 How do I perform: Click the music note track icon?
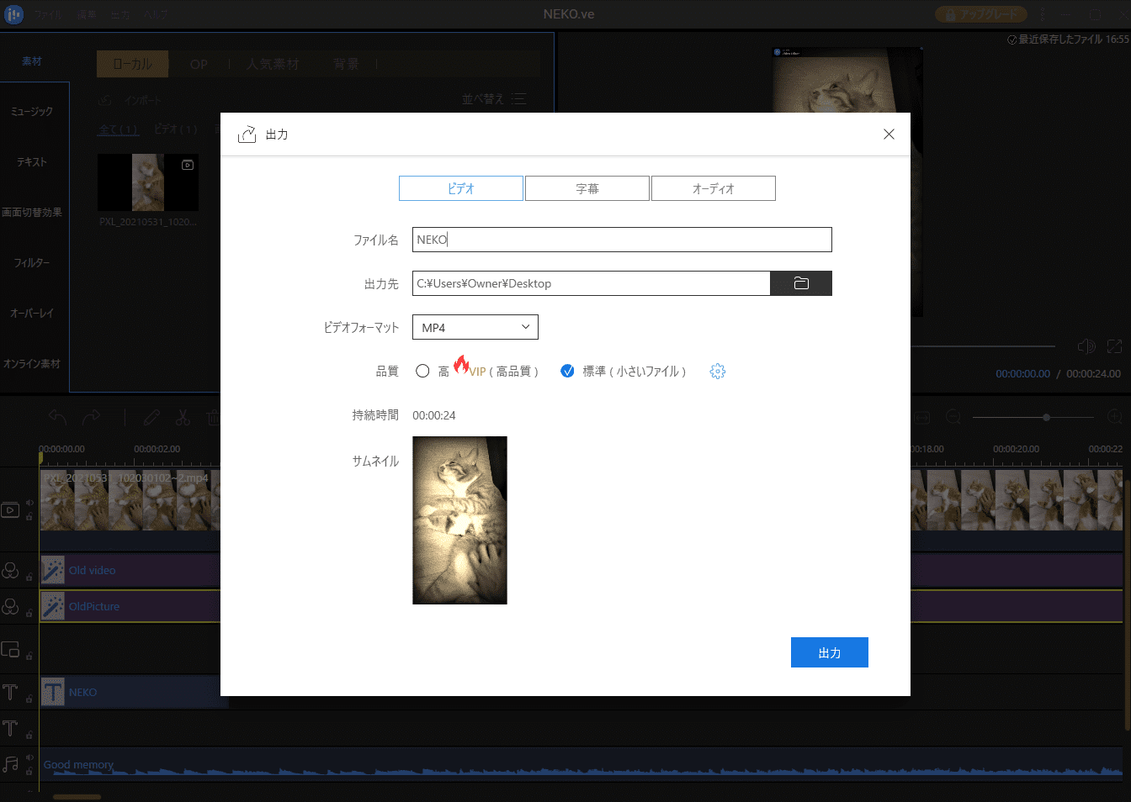10,764
